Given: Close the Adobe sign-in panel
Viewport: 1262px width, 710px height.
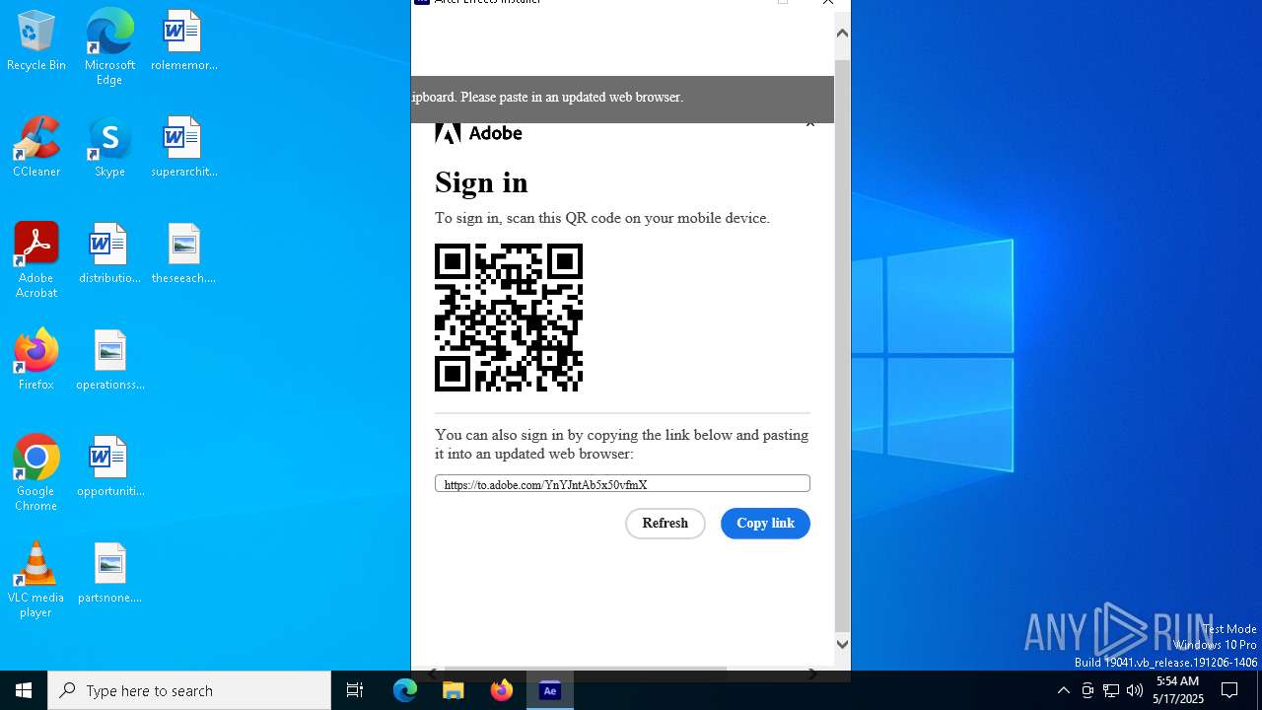Looking at the screenshot, I should (809, 124).
